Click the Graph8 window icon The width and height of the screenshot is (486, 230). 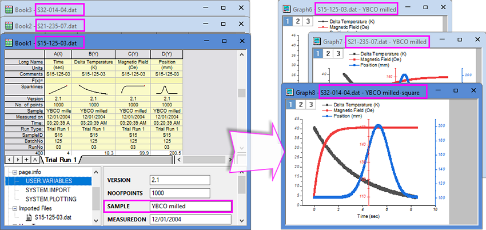click(x=290, y=92)
